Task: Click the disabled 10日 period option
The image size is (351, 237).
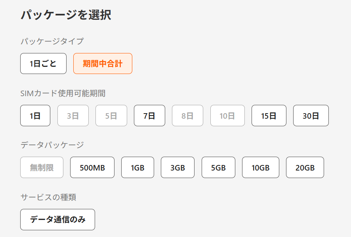Action: (x=227, y=116)
